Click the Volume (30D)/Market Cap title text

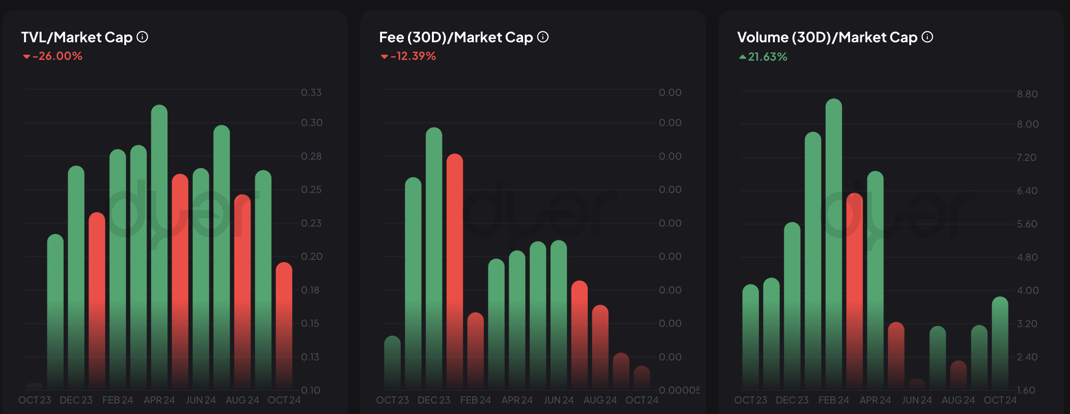tap(827, 37)
